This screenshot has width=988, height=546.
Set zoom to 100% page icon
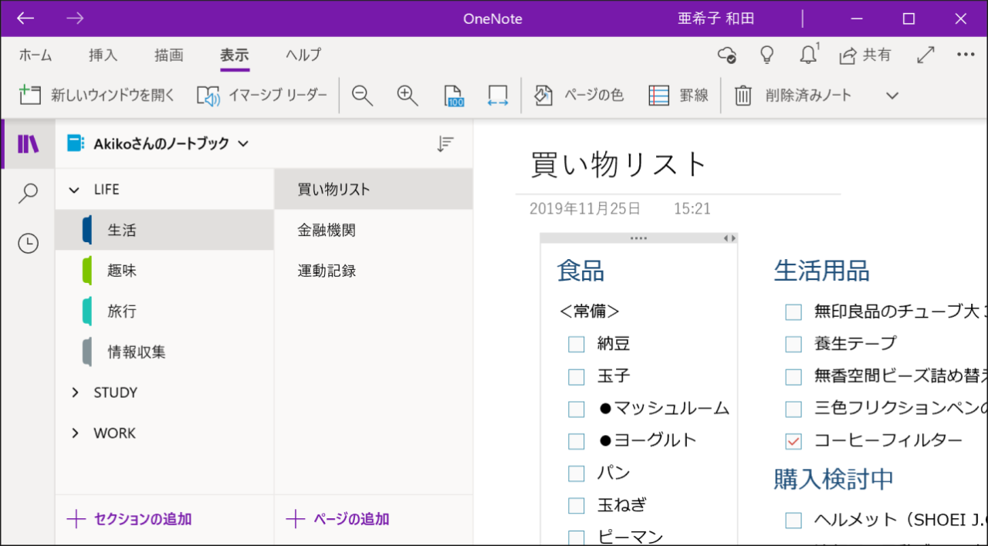click(x=454, y=96)
